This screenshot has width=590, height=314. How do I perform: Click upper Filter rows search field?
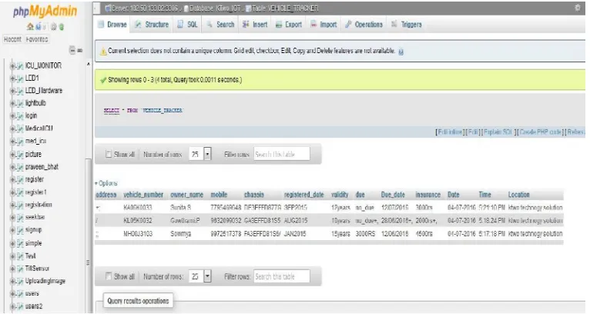point(282,154)
